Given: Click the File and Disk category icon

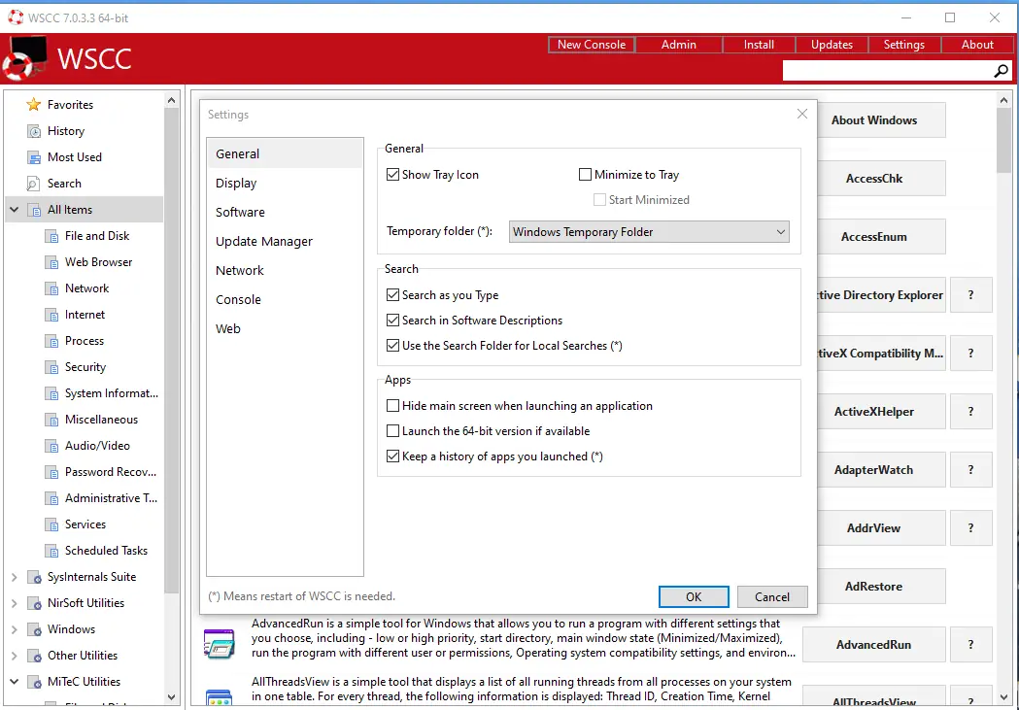Looking at the screenshot, I should (51, 236).
